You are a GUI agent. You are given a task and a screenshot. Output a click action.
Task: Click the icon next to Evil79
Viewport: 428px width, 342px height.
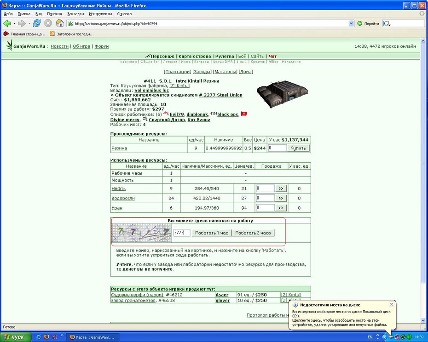click(166, 114)
